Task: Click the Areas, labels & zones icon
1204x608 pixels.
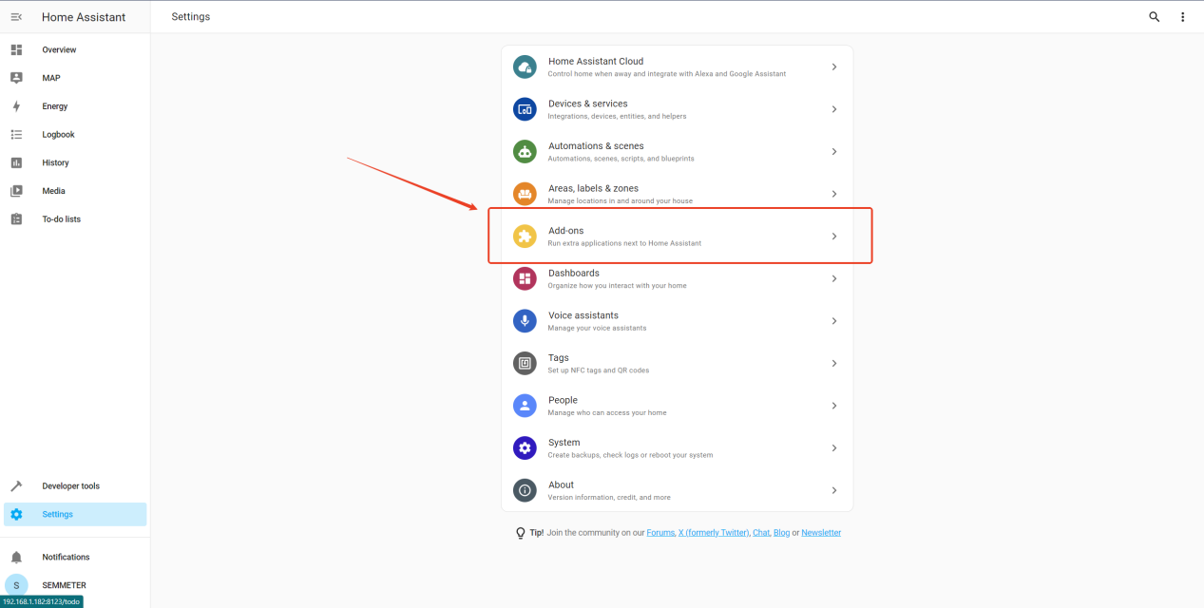Action: pos(525,194)
